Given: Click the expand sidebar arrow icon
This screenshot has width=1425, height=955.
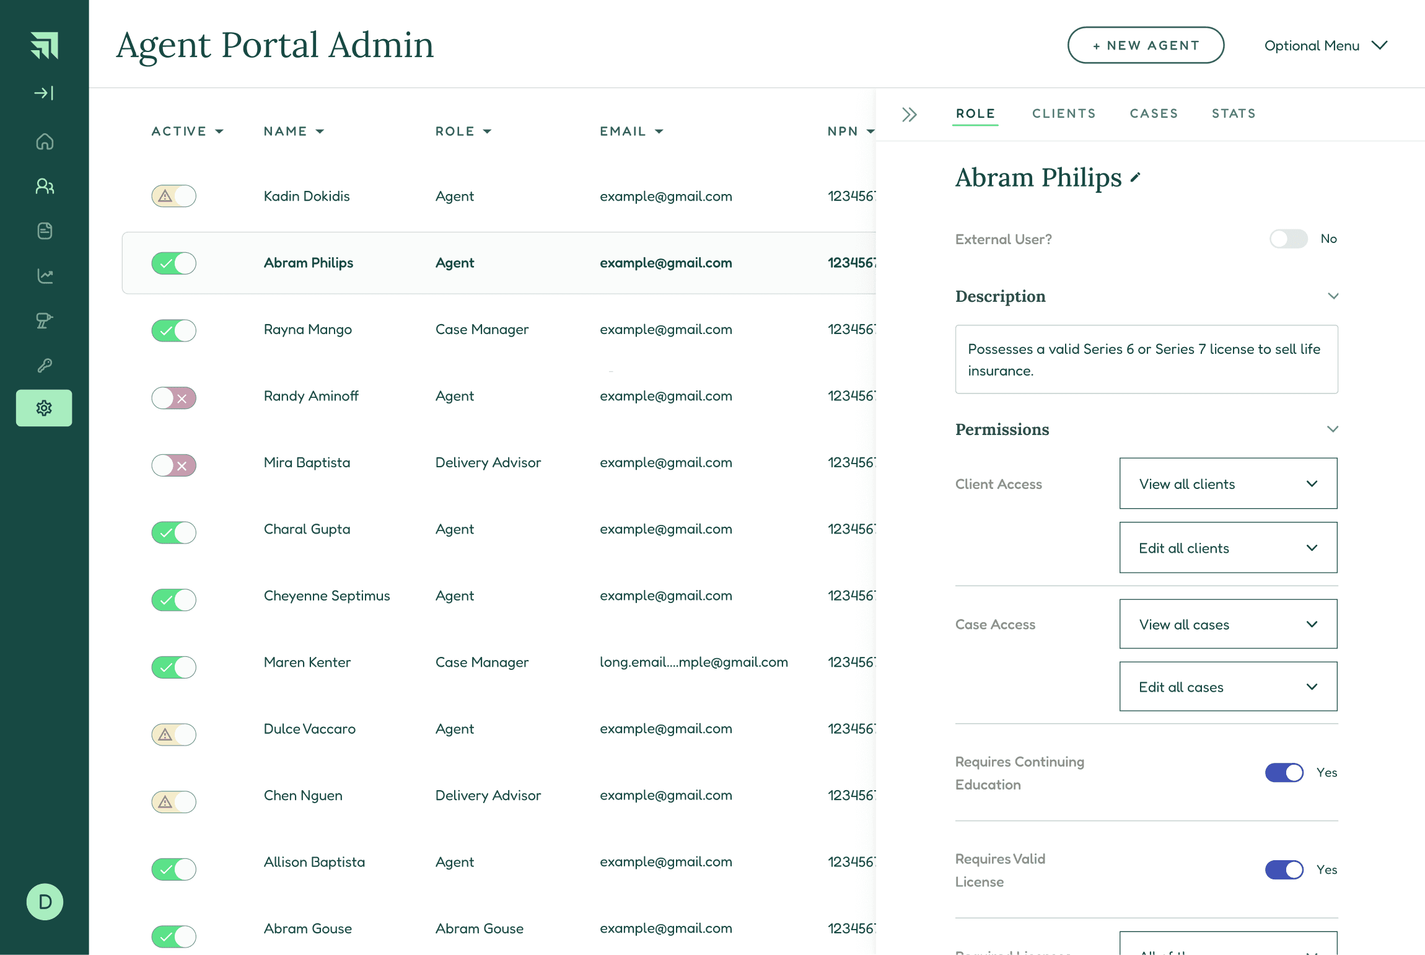Looking at the screenshot, I should 44,93.
